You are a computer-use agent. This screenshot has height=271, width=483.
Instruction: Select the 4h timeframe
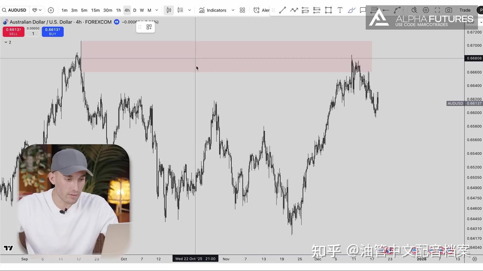coord(127,10)
